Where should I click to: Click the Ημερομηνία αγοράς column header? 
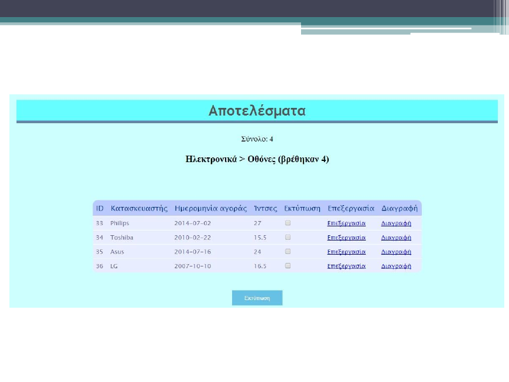[210, 209]
